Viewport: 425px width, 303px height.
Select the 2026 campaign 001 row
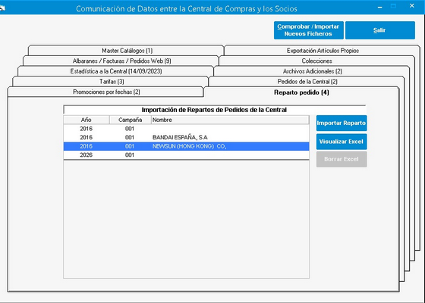click(186, 155)
